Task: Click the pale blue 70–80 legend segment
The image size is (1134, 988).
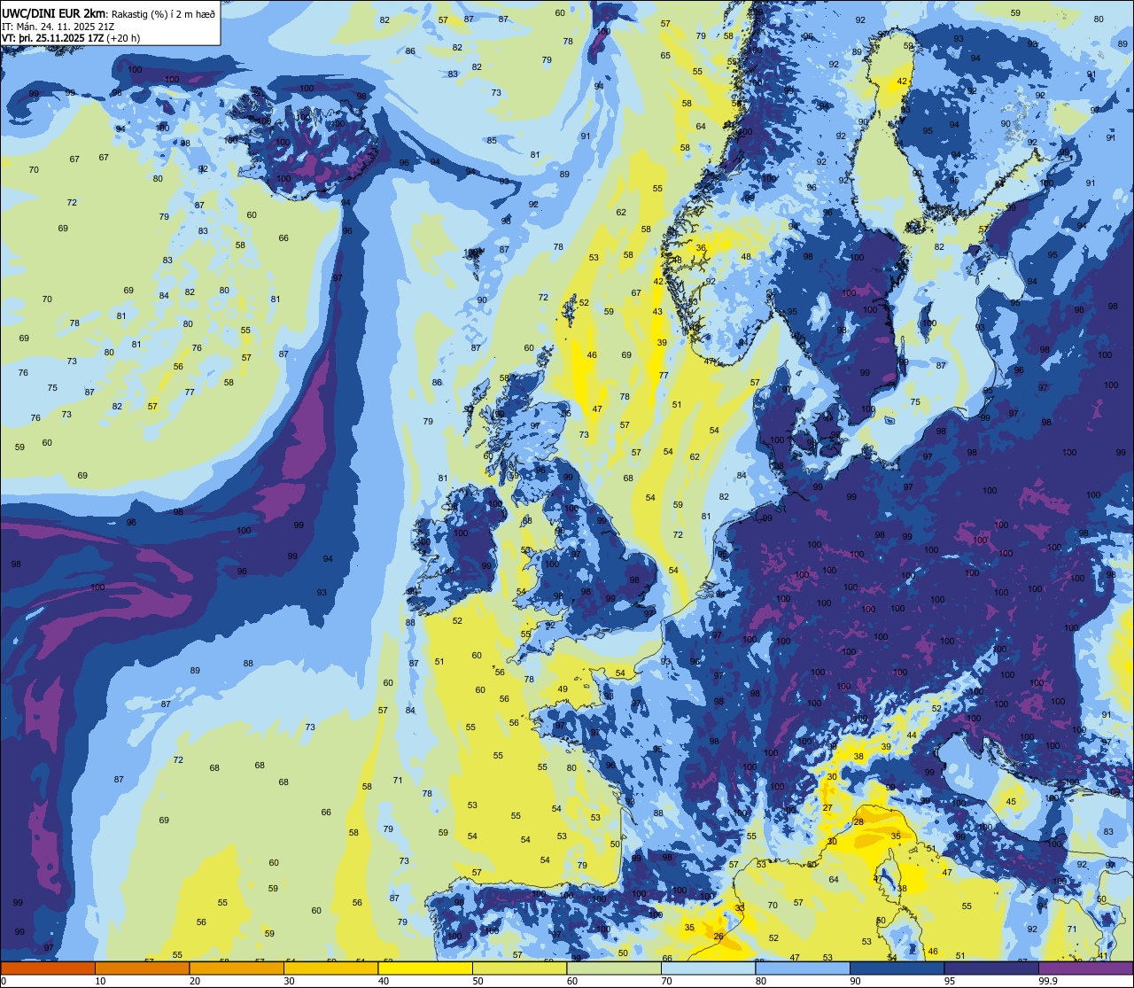Action: [x=708, y=968]
